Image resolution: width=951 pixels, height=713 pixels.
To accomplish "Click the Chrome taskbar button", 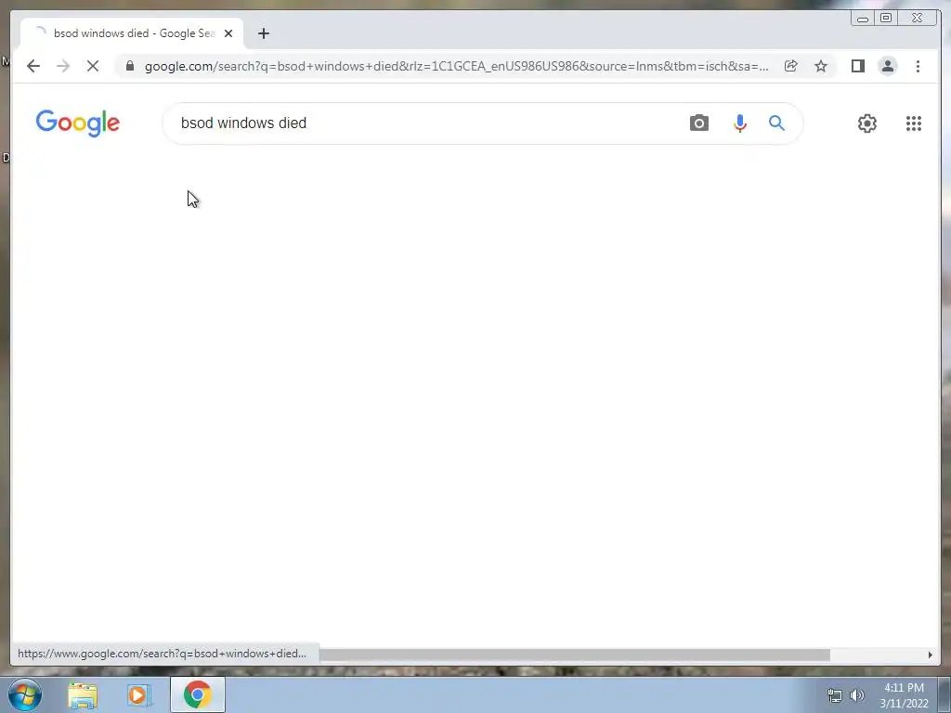I will pos(198,694).
